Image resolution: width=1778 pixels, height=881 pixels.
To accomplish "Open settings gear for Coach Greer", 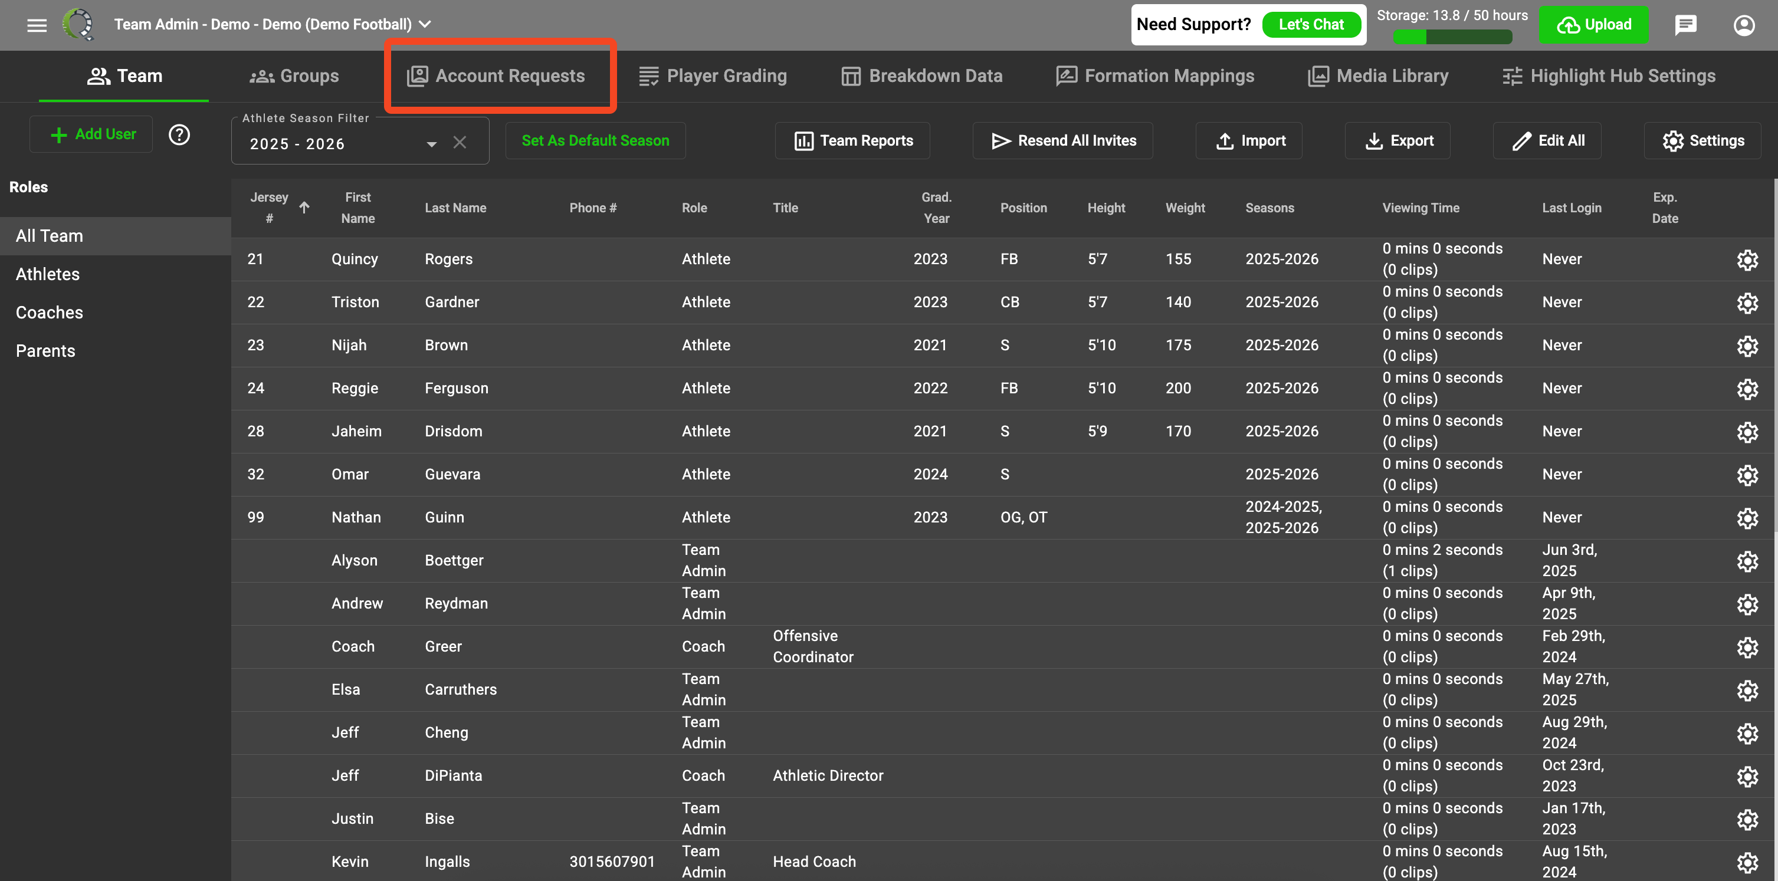I will point(1747,648).
